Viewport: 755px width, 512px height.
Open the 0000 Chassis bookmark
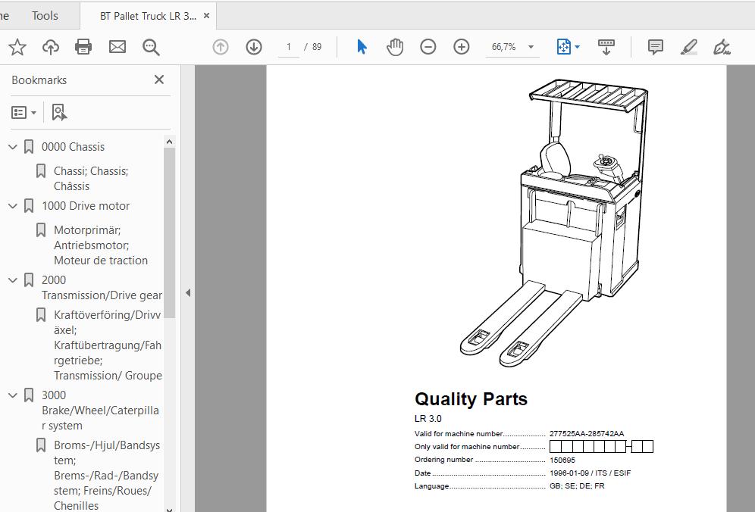coord(74,147)
